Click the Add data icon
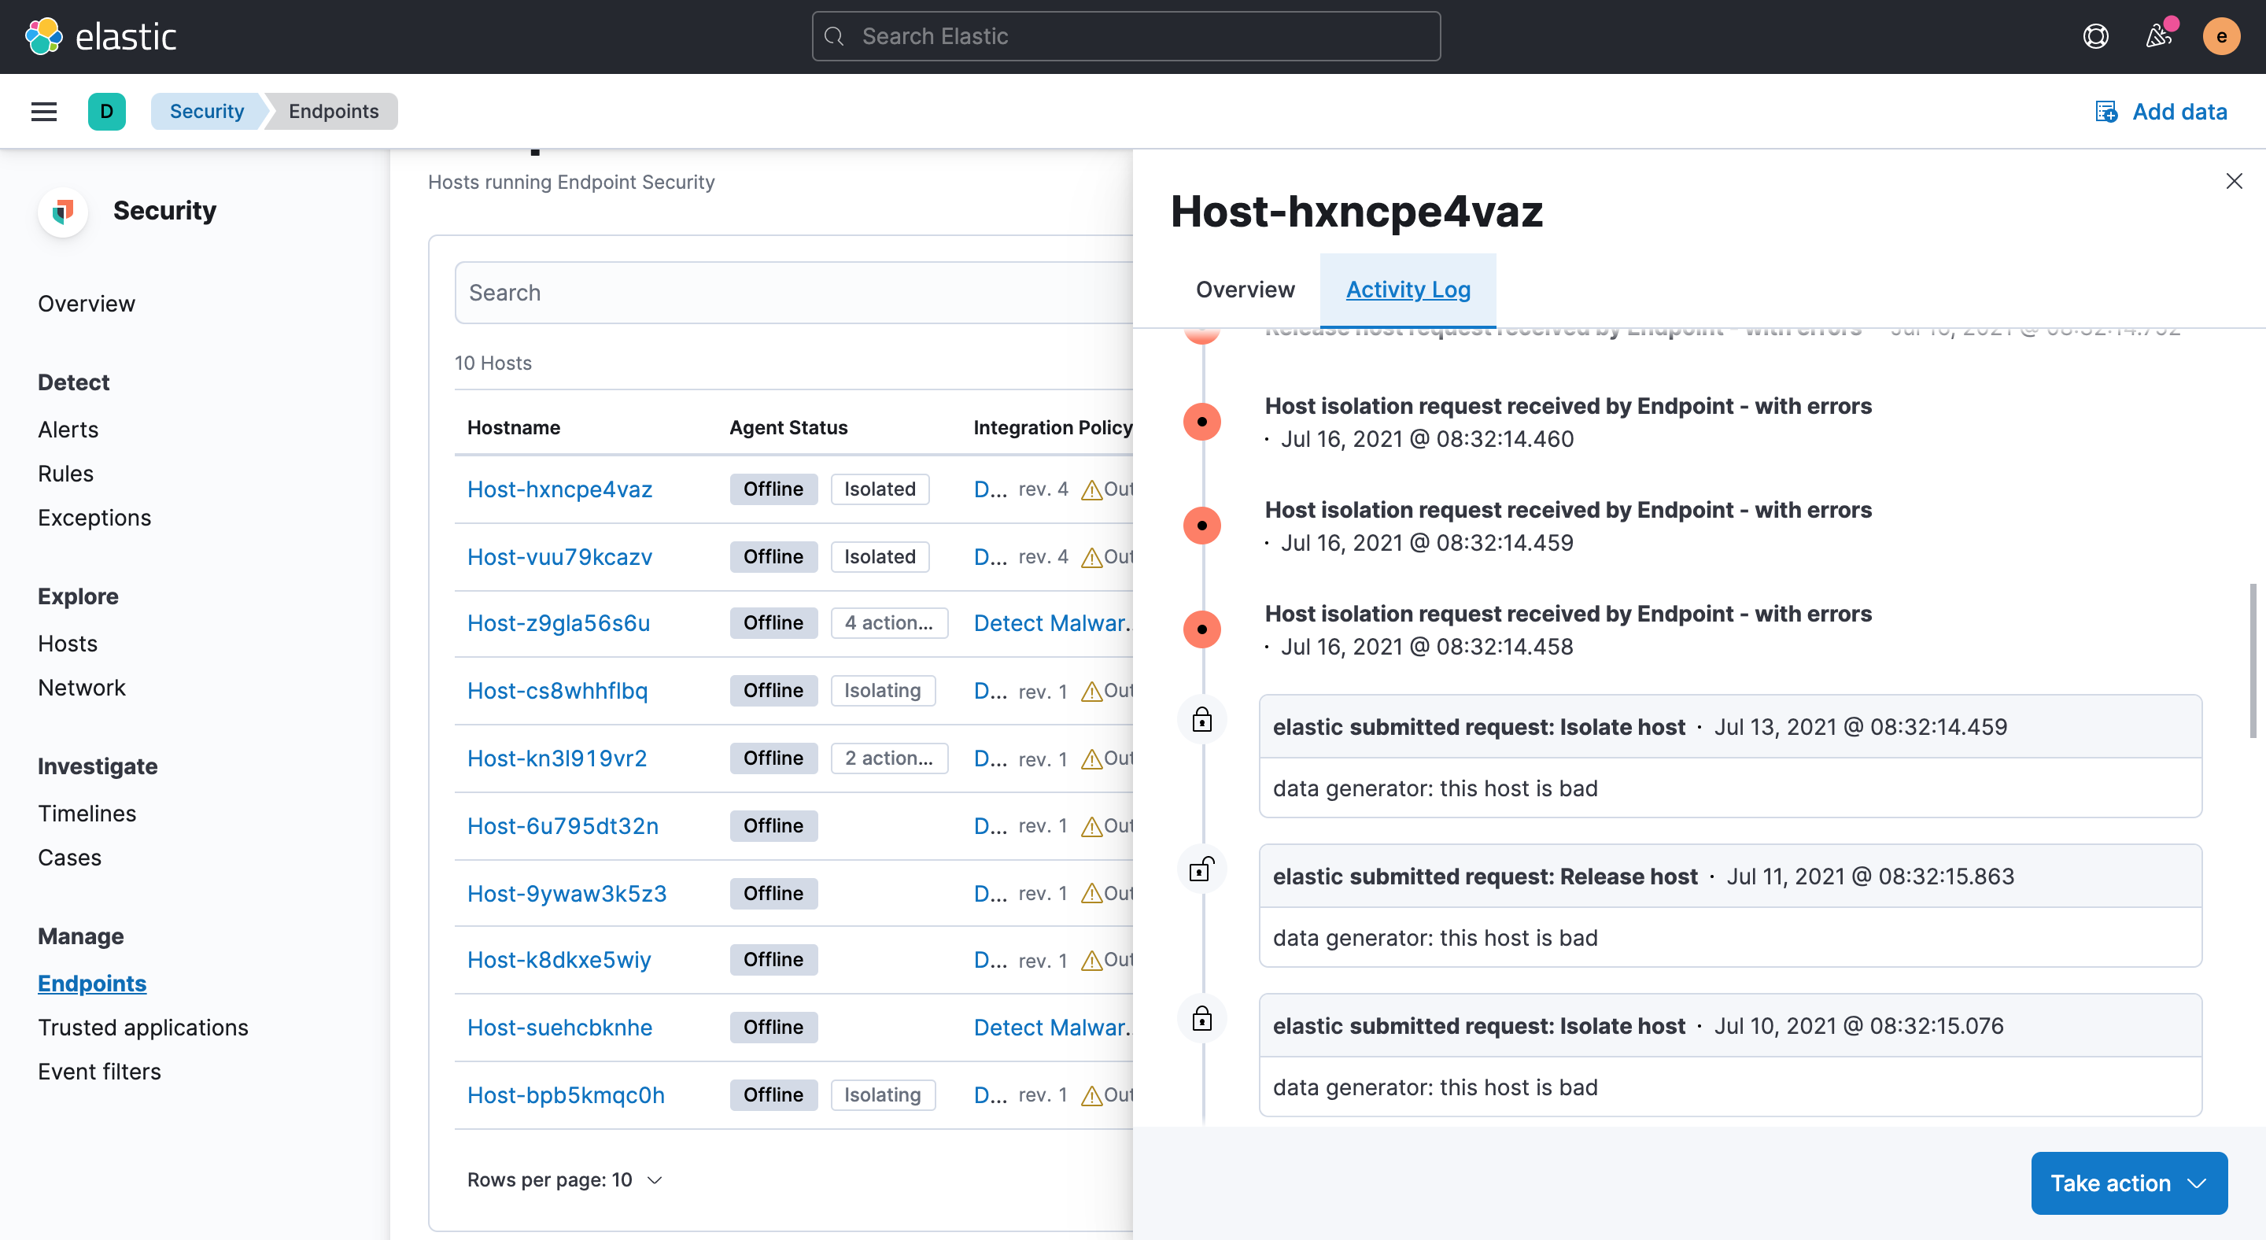This screenshot has width=2266, height=1240. click(x=2106, y=112)
